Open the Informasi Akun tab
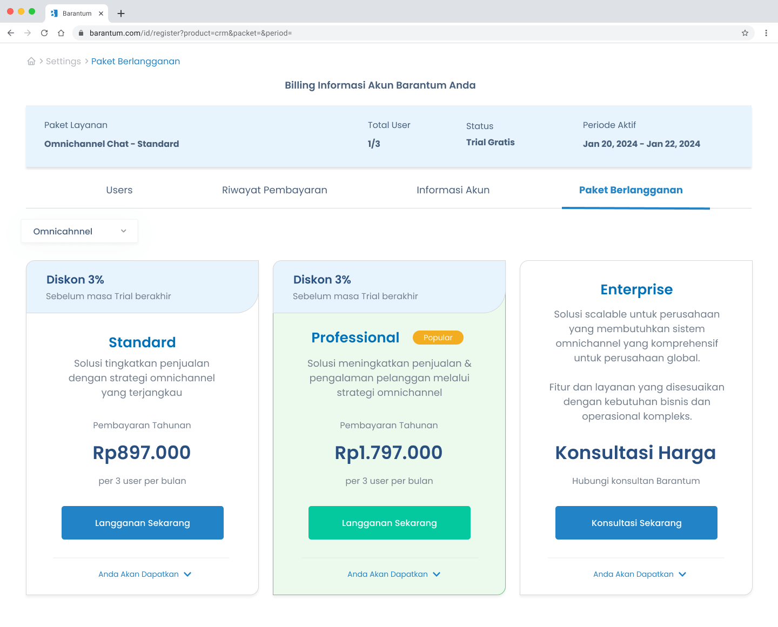This screenshot has width=778, height=627. [453, 190]
